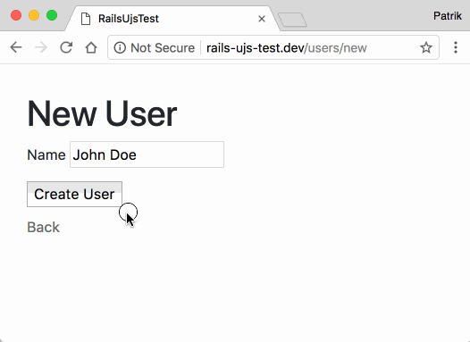The height and width of the screenshot is (342, 470).
Task: Click the page icon in the tab
Action: [x=86, y=19]
